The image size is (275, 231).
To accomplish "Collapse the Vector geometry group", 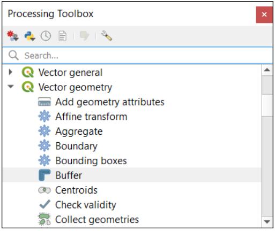I will coord(11,87).
